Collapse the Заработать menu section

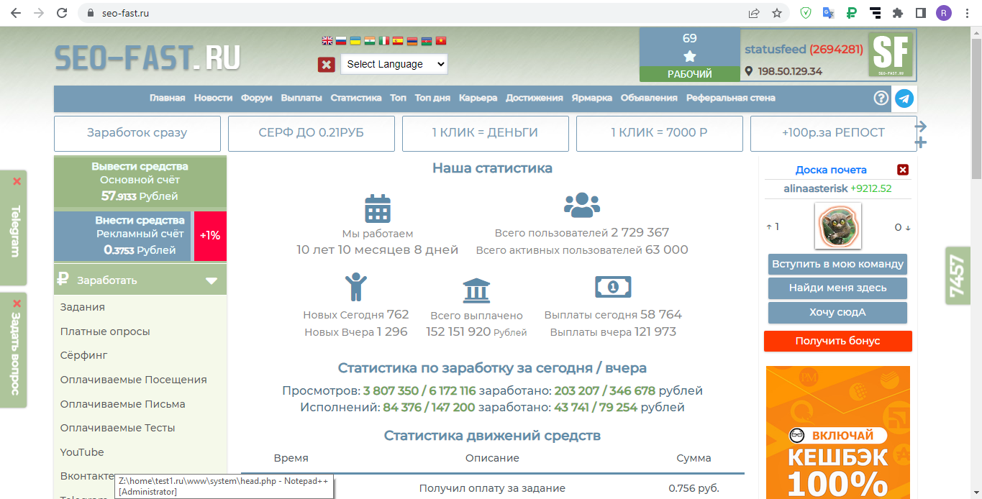(x=211, y=280)
